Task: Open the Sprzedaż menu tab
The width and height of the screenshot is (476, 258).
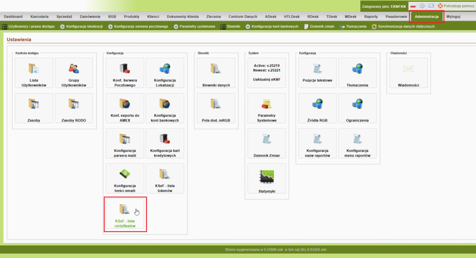Action: pos(64,17)
